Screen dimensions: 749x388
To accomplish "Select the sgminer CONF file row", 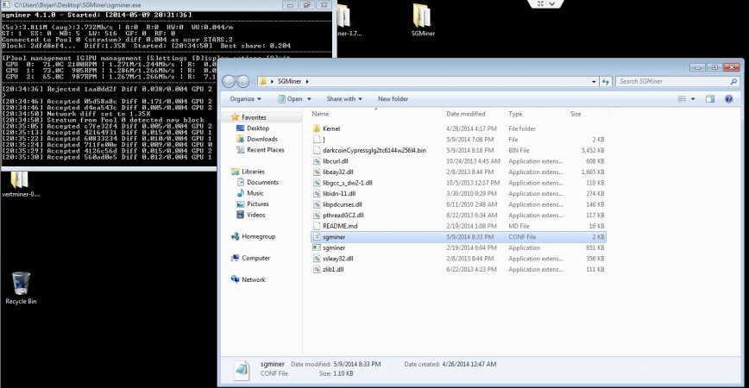I will [x=458, y=237].
